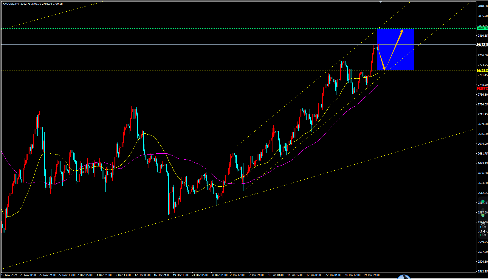Viewport: 488px width, 279px height.
Task: Click the 2 Dec 05:00 time label
Action: (85, 275)
